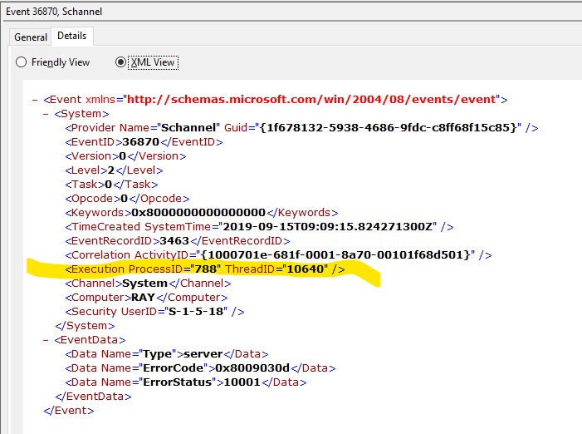Click the Provider Guid value
Image resolution: width=582 pixels, height=434 pixels.
pyautogui.click(x=388, y=128)
